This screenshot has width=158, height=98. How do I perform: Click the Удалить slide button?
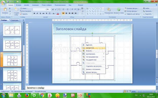(24, 14)
